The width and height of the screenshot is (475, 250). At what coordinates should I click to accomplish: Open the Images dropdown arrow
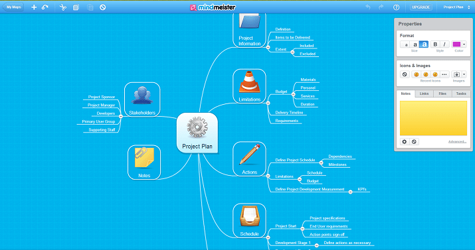464,74
